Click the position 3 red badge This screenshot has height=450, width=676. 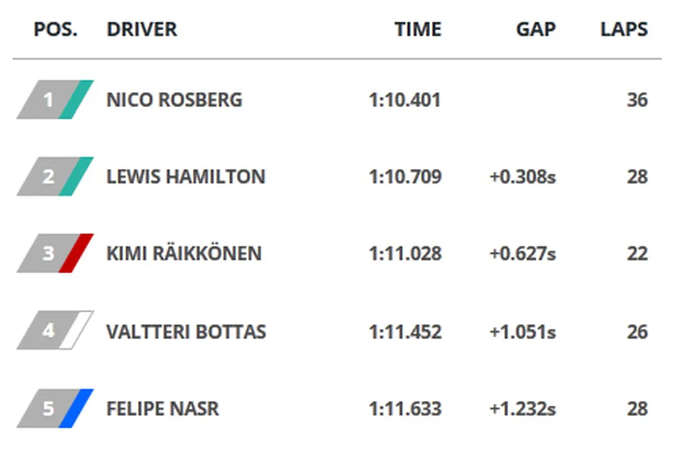tap(55, 253)
